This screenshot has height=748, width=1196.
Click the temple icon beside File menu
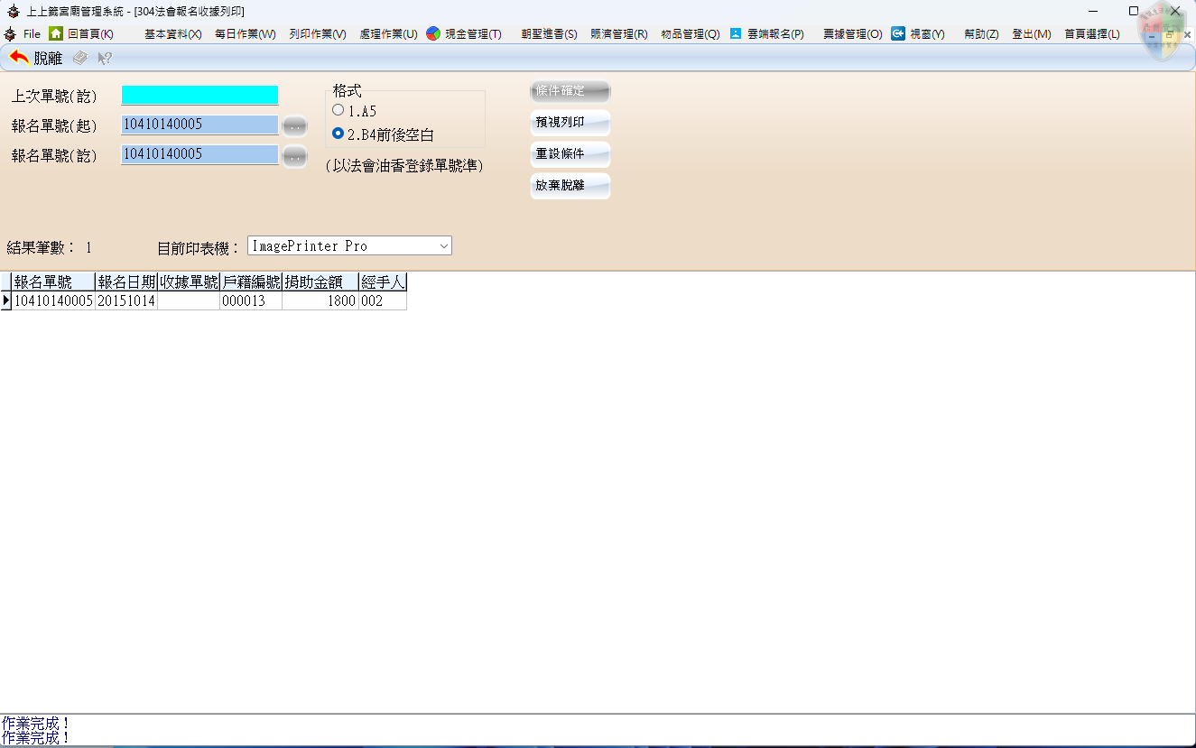coord(10,33)
